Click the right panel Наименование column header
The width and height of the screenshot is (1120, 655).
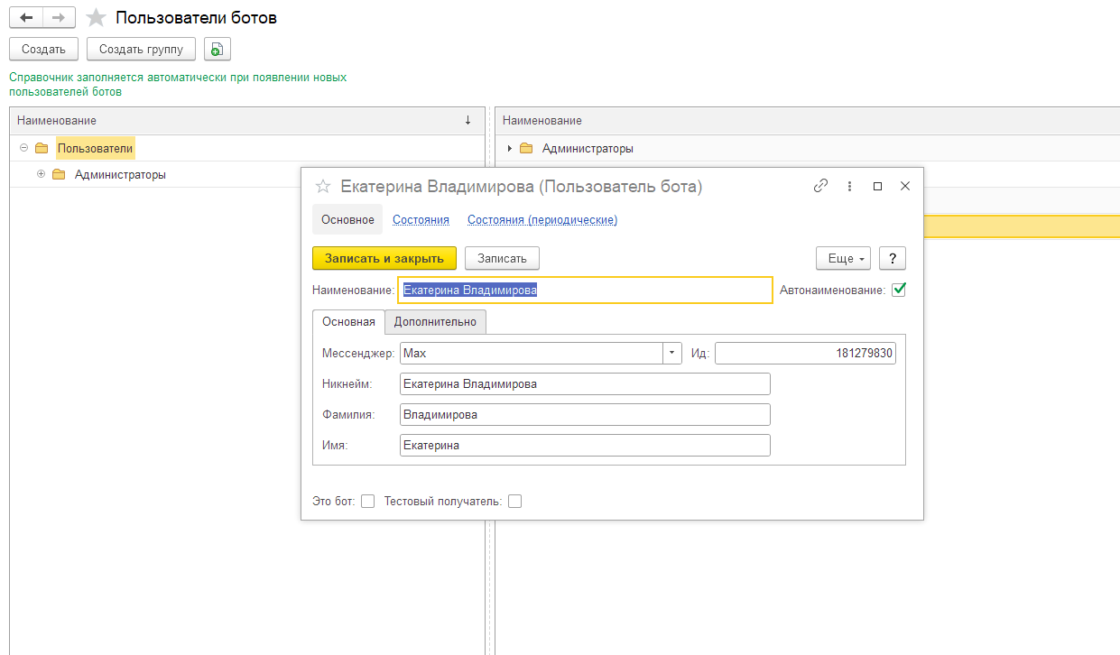point(808,120)
